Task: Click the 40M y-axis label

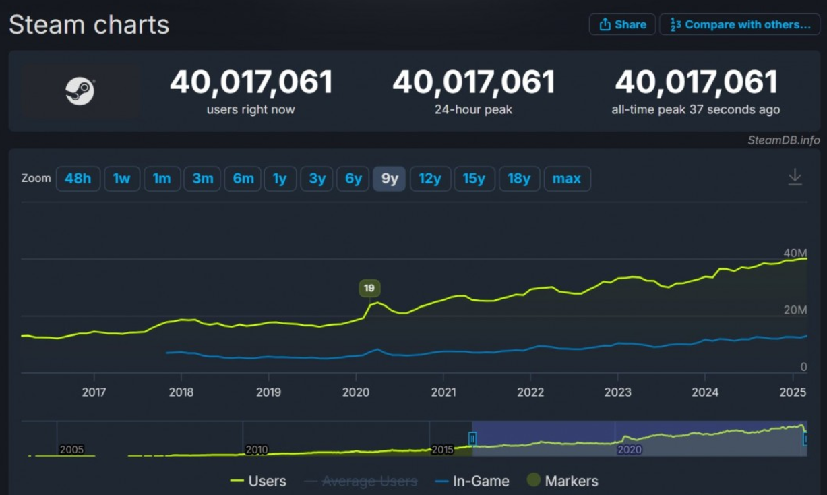Action: pos(795,253)
